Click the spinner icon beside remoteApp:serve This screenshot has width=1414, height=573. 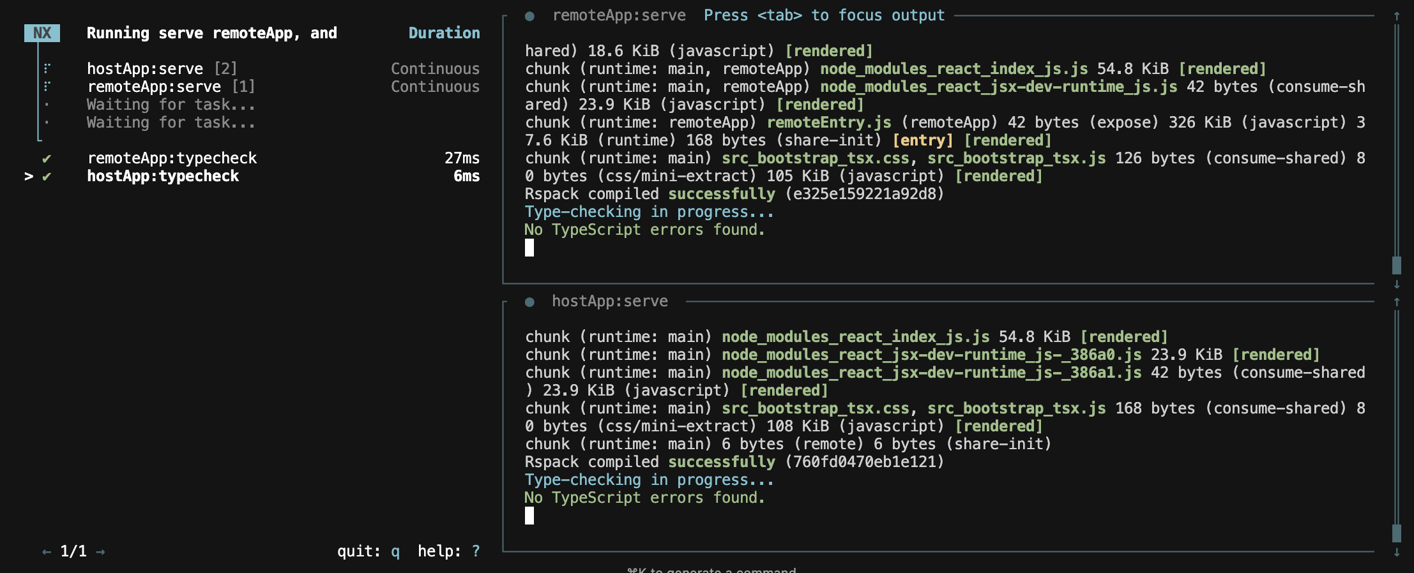point(47,86)
